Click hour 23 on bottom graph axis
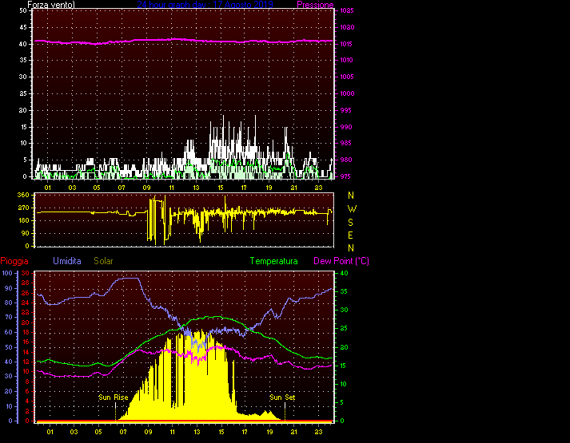Viewport: 570px width, 443px height. (318, 432)
